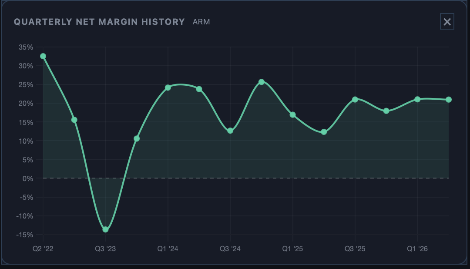Click the 0% y-axis label
Screen dimensions: 470x269
27,179
